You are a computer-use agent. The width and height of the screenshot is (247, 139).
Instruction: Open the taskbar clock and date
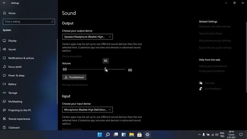tap(231, 135)
